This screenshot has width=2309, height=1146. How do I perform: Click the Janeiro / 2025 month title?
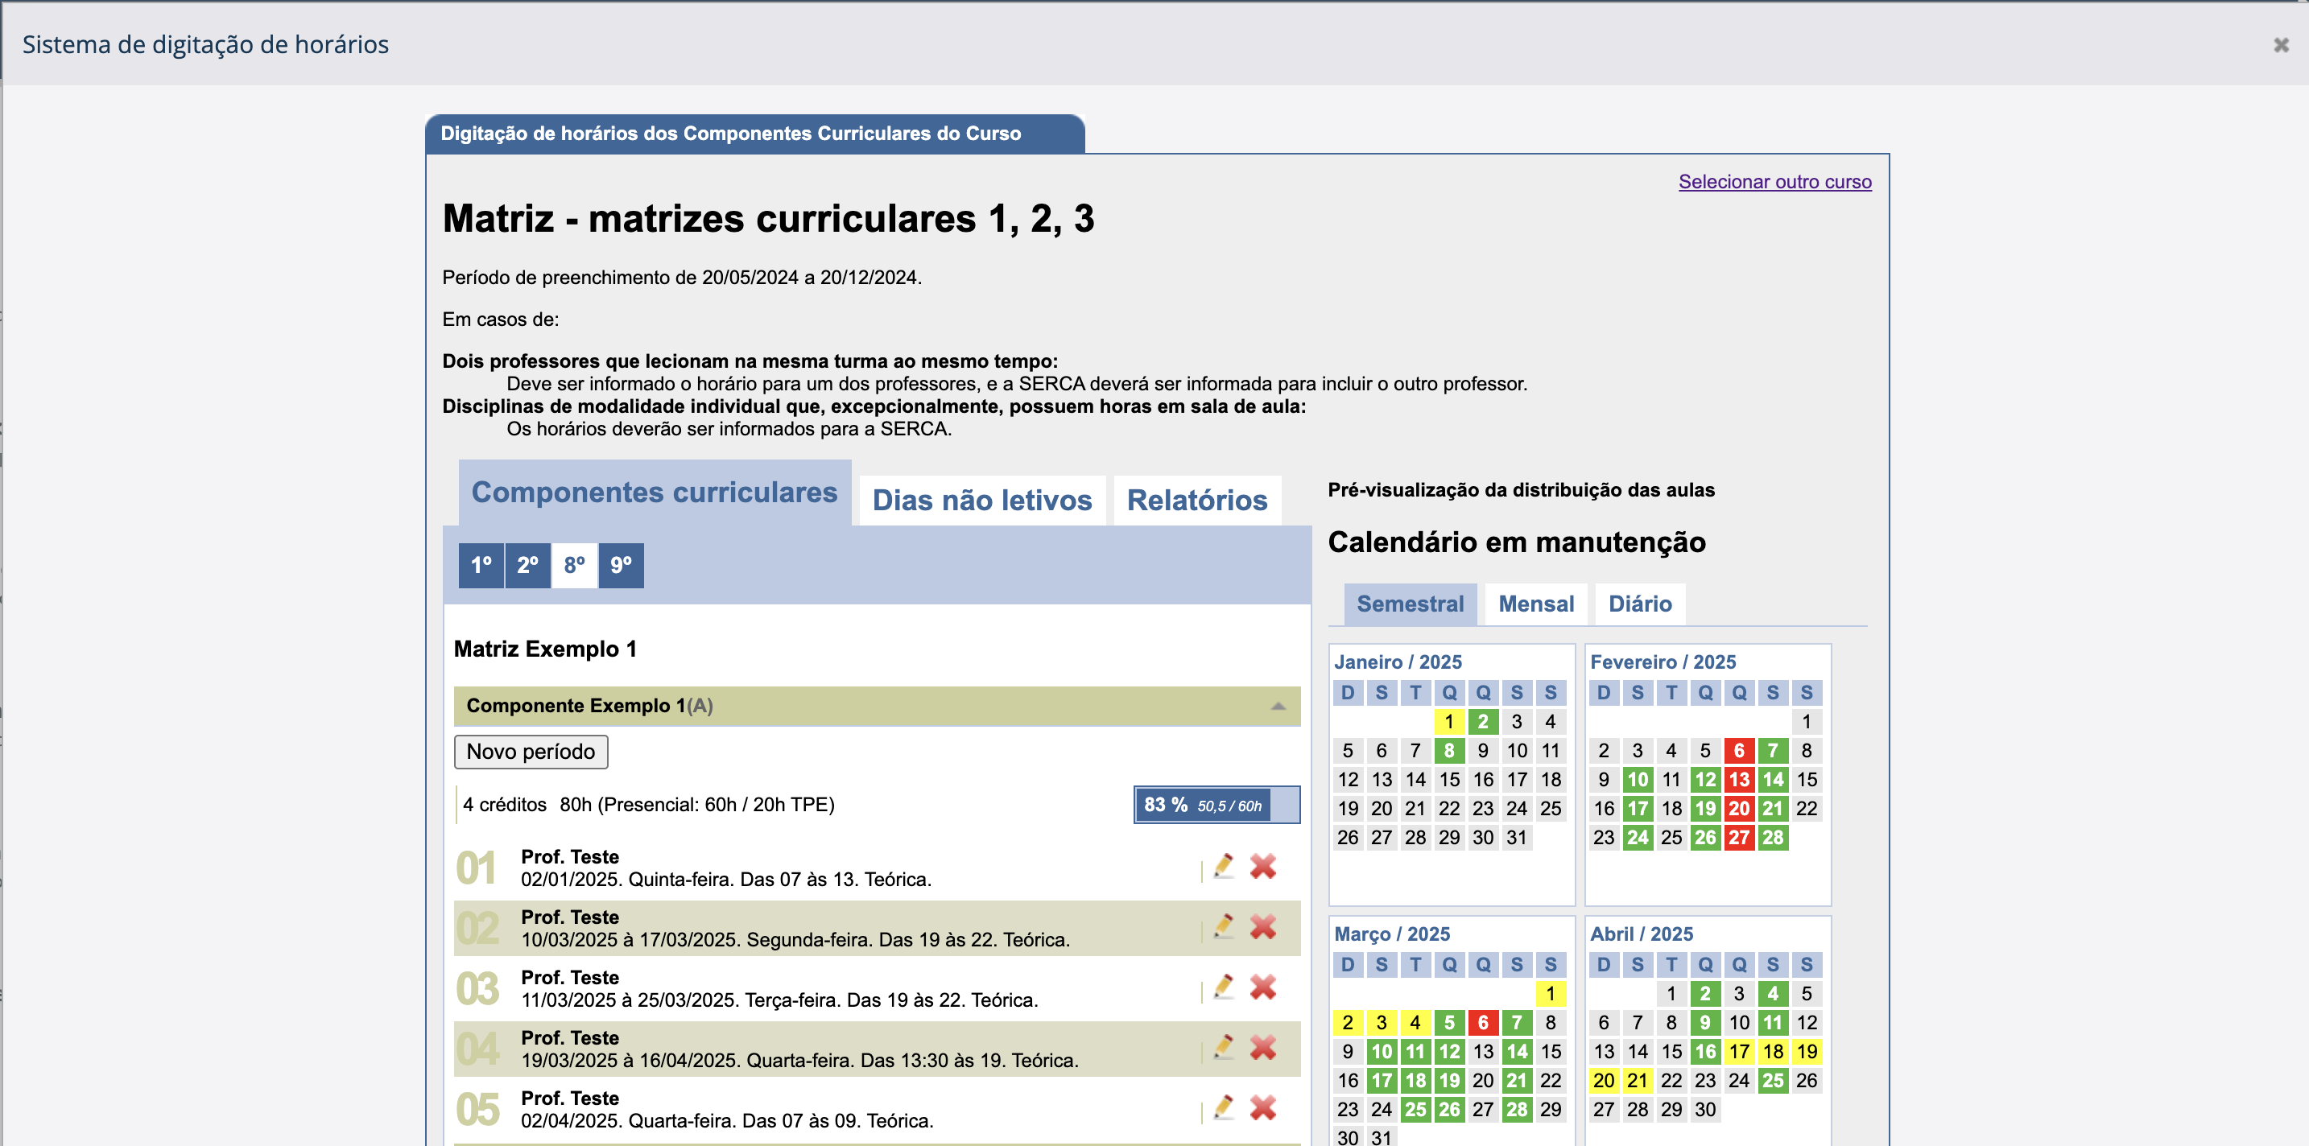coord(1398,662)
